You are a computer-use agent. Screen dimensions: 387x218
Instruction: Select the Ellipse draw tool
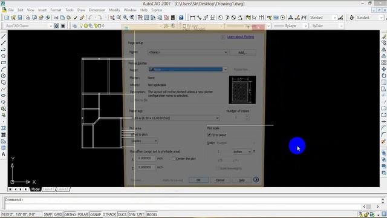(4, 96)
